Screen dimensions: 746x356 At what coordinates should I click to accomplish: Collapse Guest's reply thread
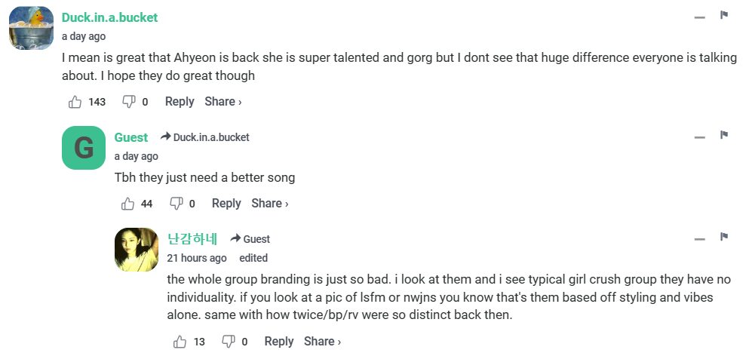coord(700,137)
